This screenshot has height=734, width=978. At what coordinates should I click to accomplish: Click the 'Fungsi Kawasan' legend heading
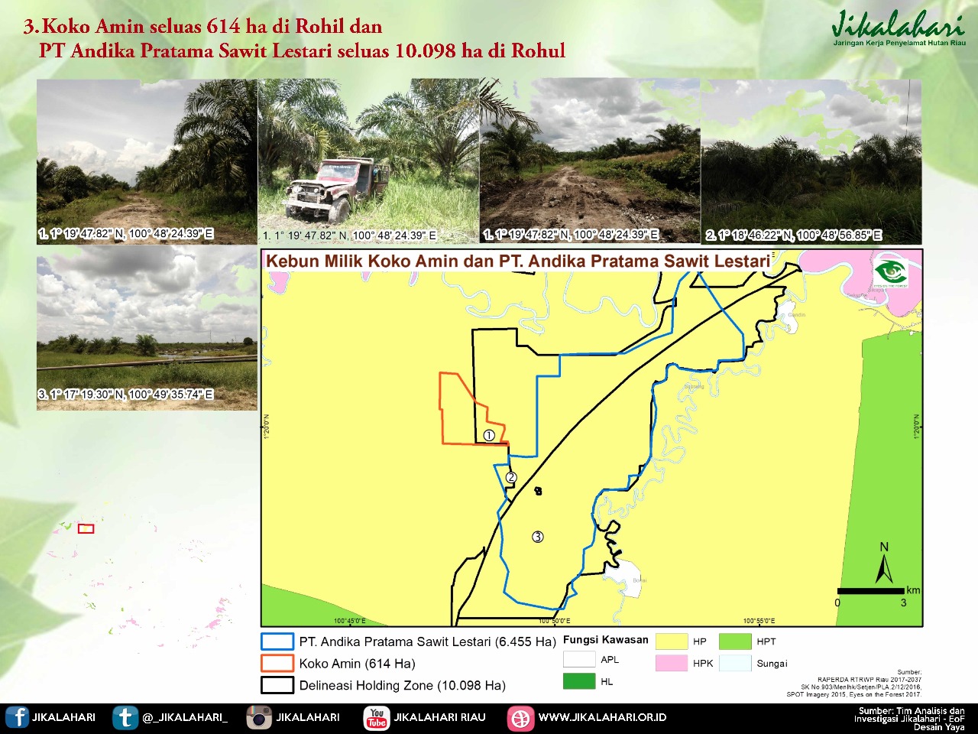606,639
